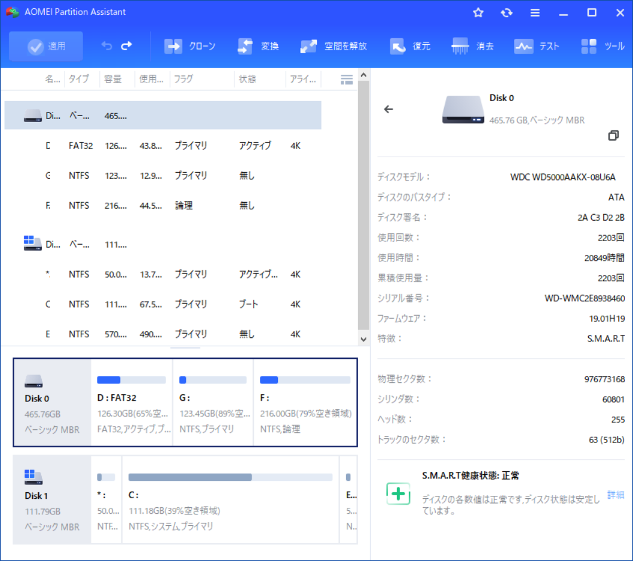The height and width of the screenshot is (561, 633).
Task: Undo the last operation
Action: (106, 46)
